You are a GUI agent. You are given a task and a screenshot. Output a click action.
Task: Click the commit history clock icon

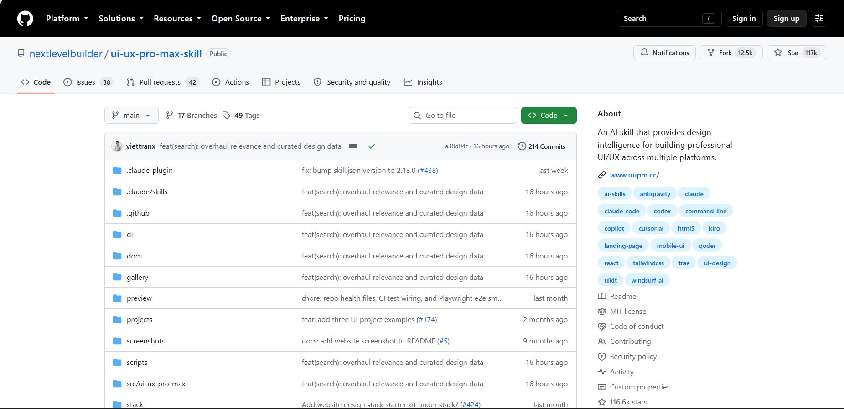[522, 146]
